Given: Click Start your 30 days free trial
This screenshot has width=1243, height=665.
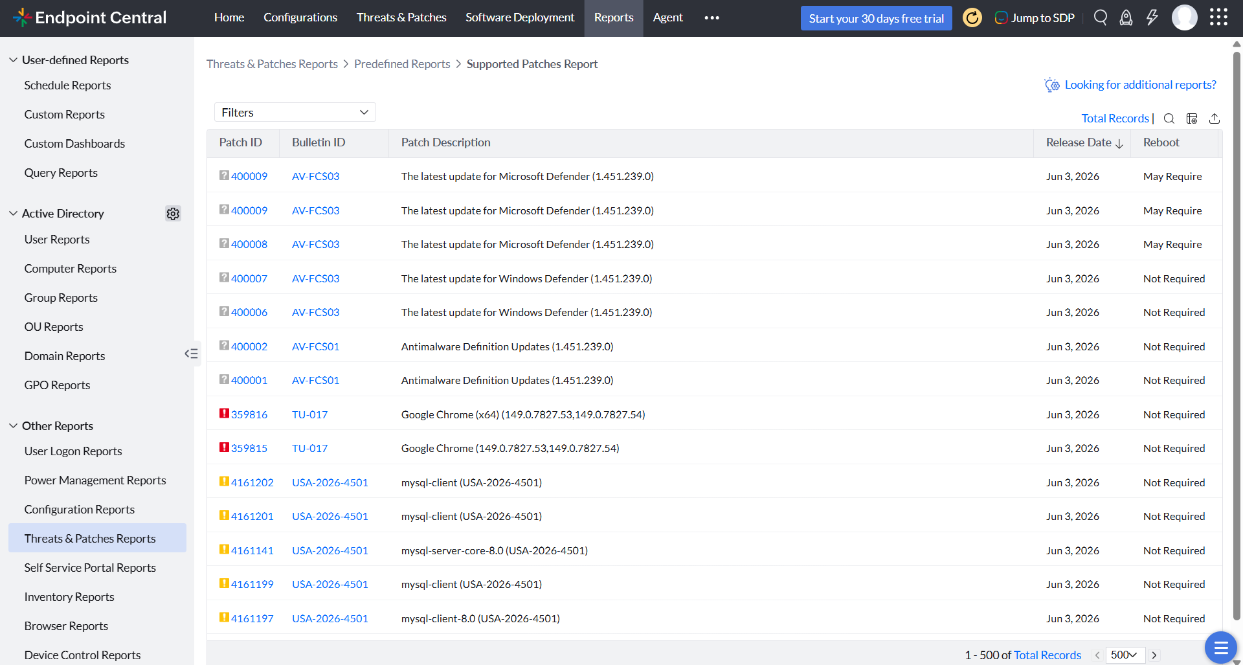Looking at the screenshot, I should pos(877,18).
